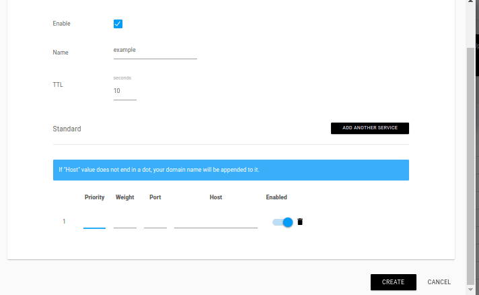This screenshot has width=479, height=295.
Task: Click the Standard section heading
Action: (x=67, y=129)
